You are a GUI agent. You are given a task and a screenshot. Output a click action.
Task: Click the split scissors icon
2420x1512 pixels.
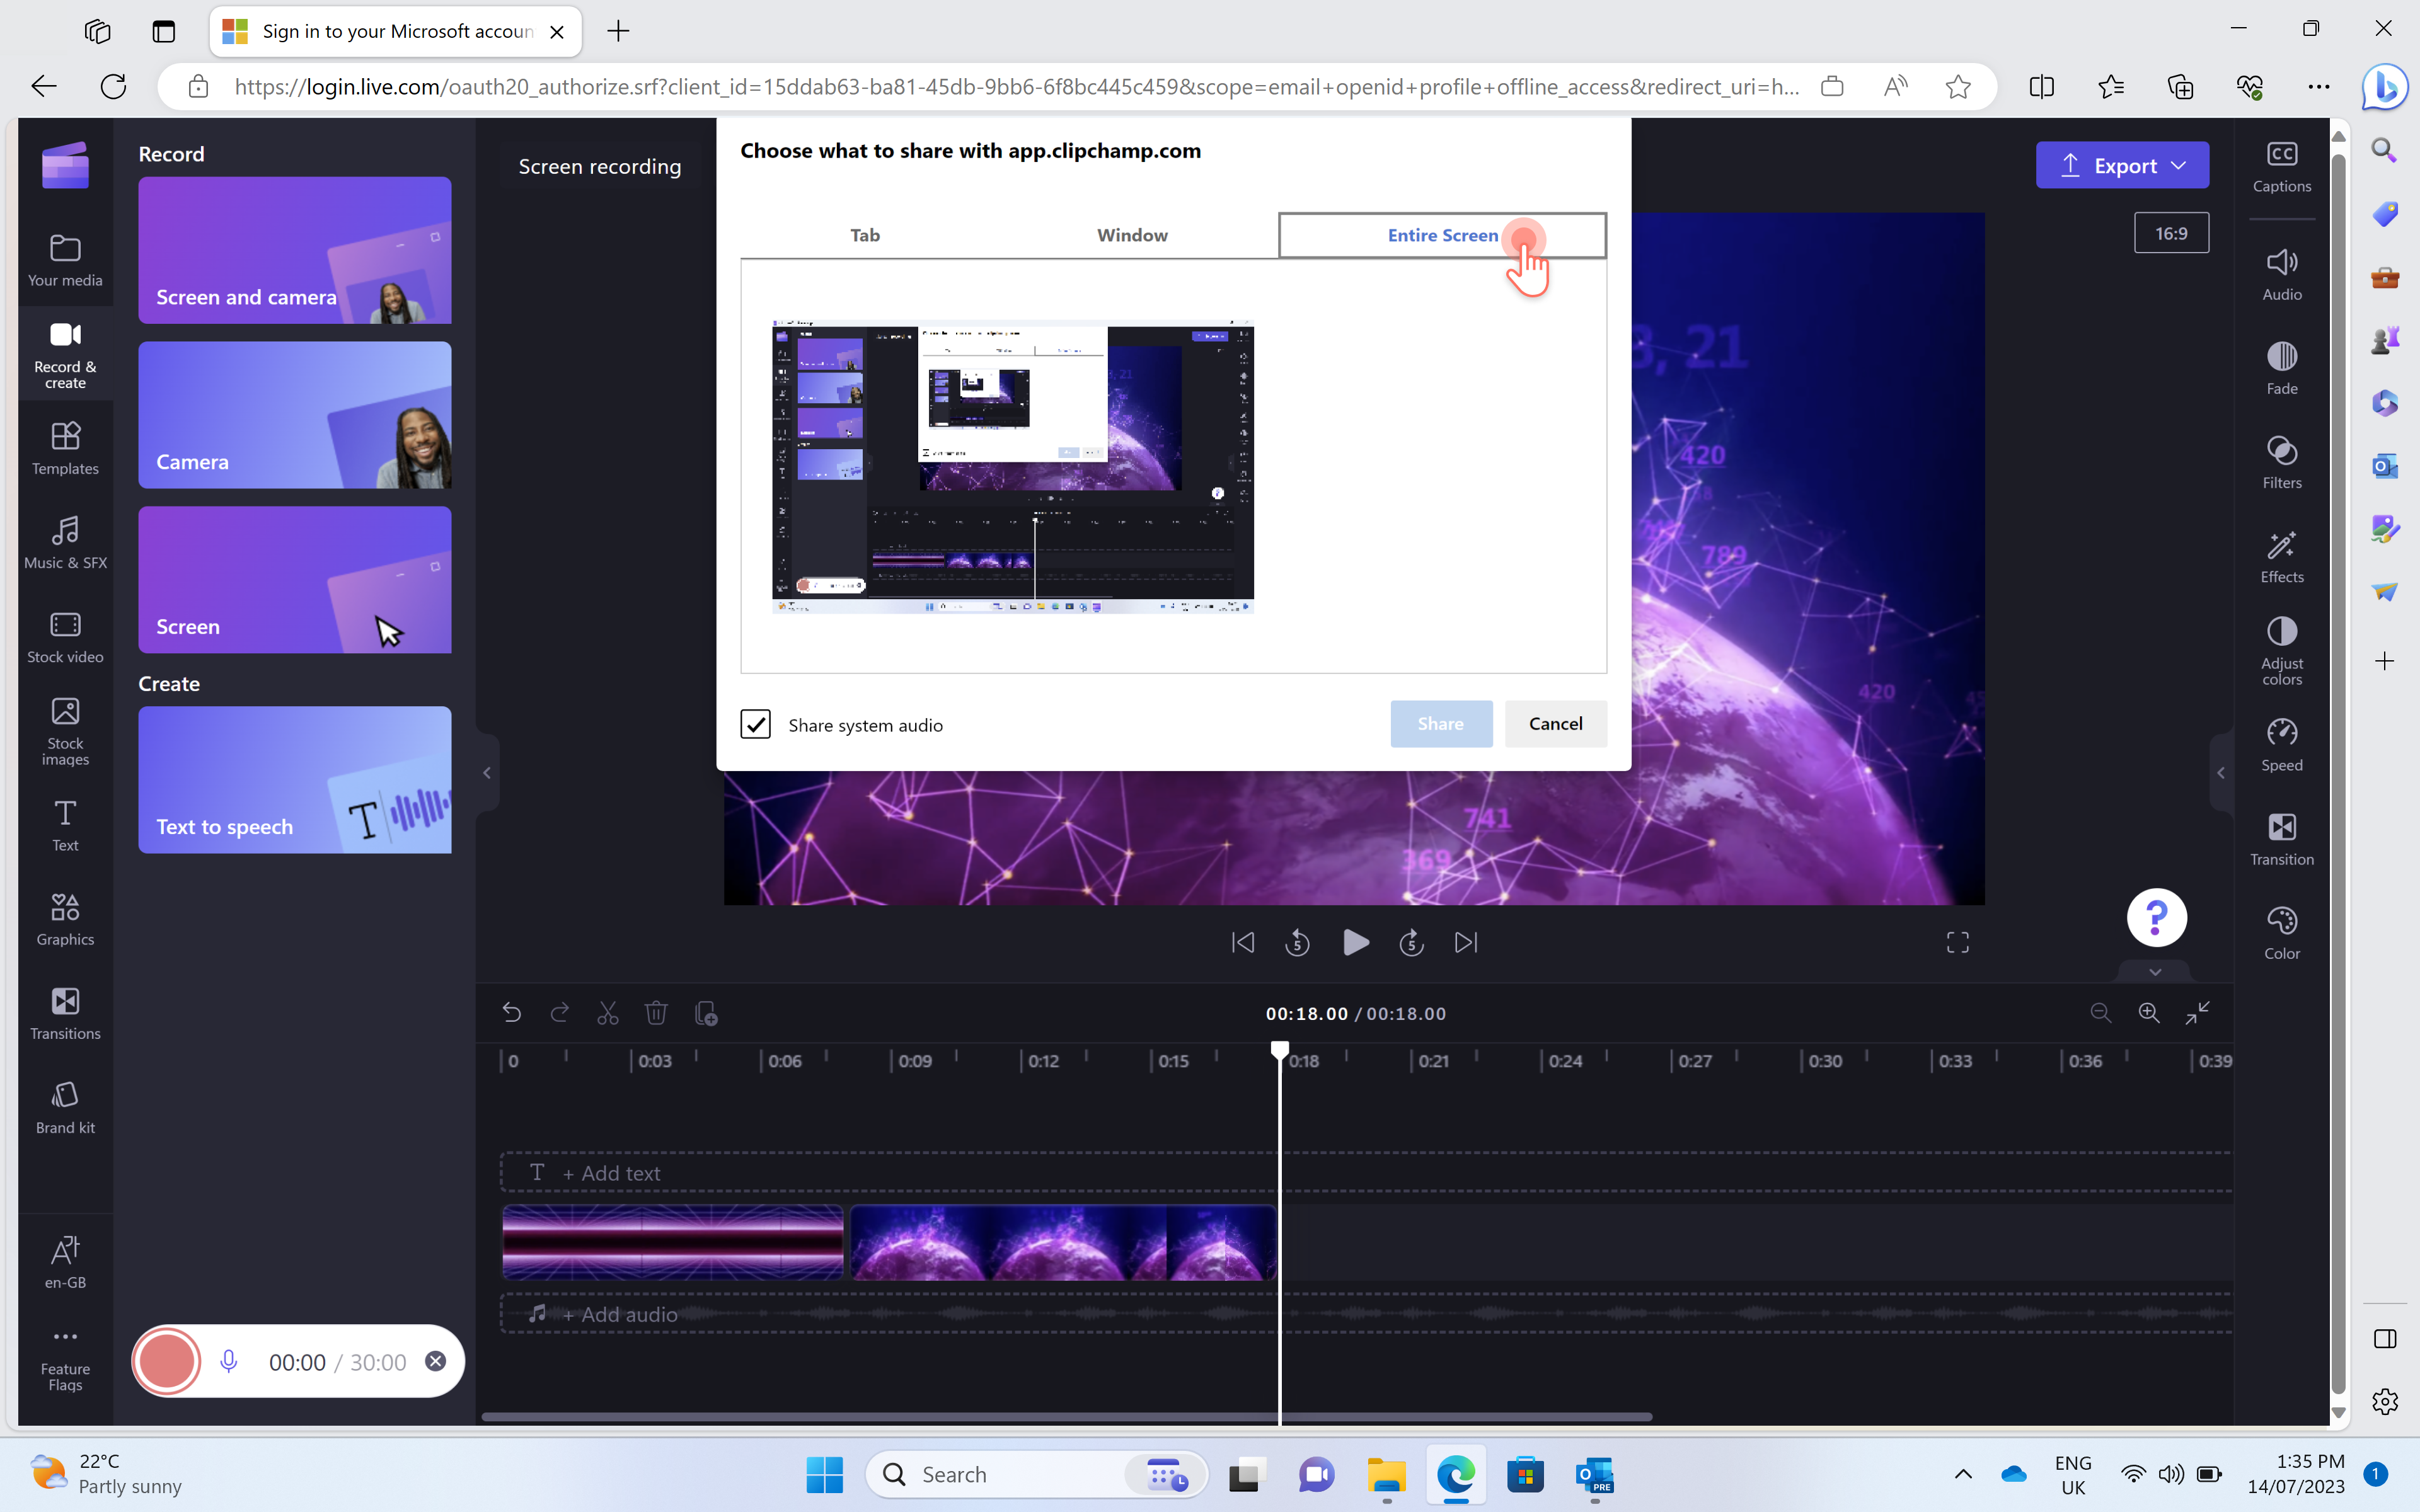tap(607, 1013)
